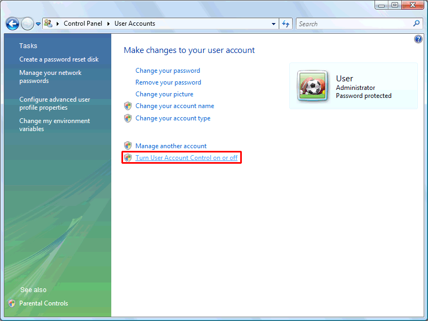Open Help with the question mark icon
Screen dimensions: 428x321
[418, 39]
